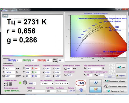Click the illuminance field showing 1545,00 fc
Viewport: 129px width, 103px height.
pos(10,72)
